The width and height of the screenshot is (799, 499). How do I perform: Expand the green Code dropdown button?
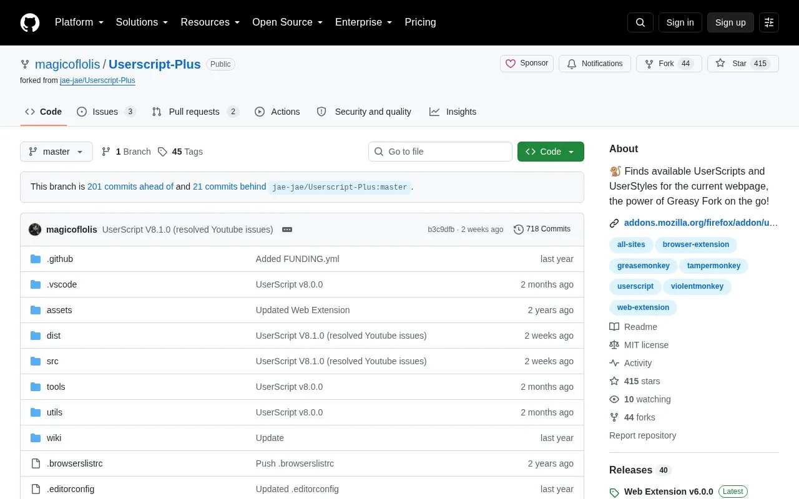click(x=551, y=152)
